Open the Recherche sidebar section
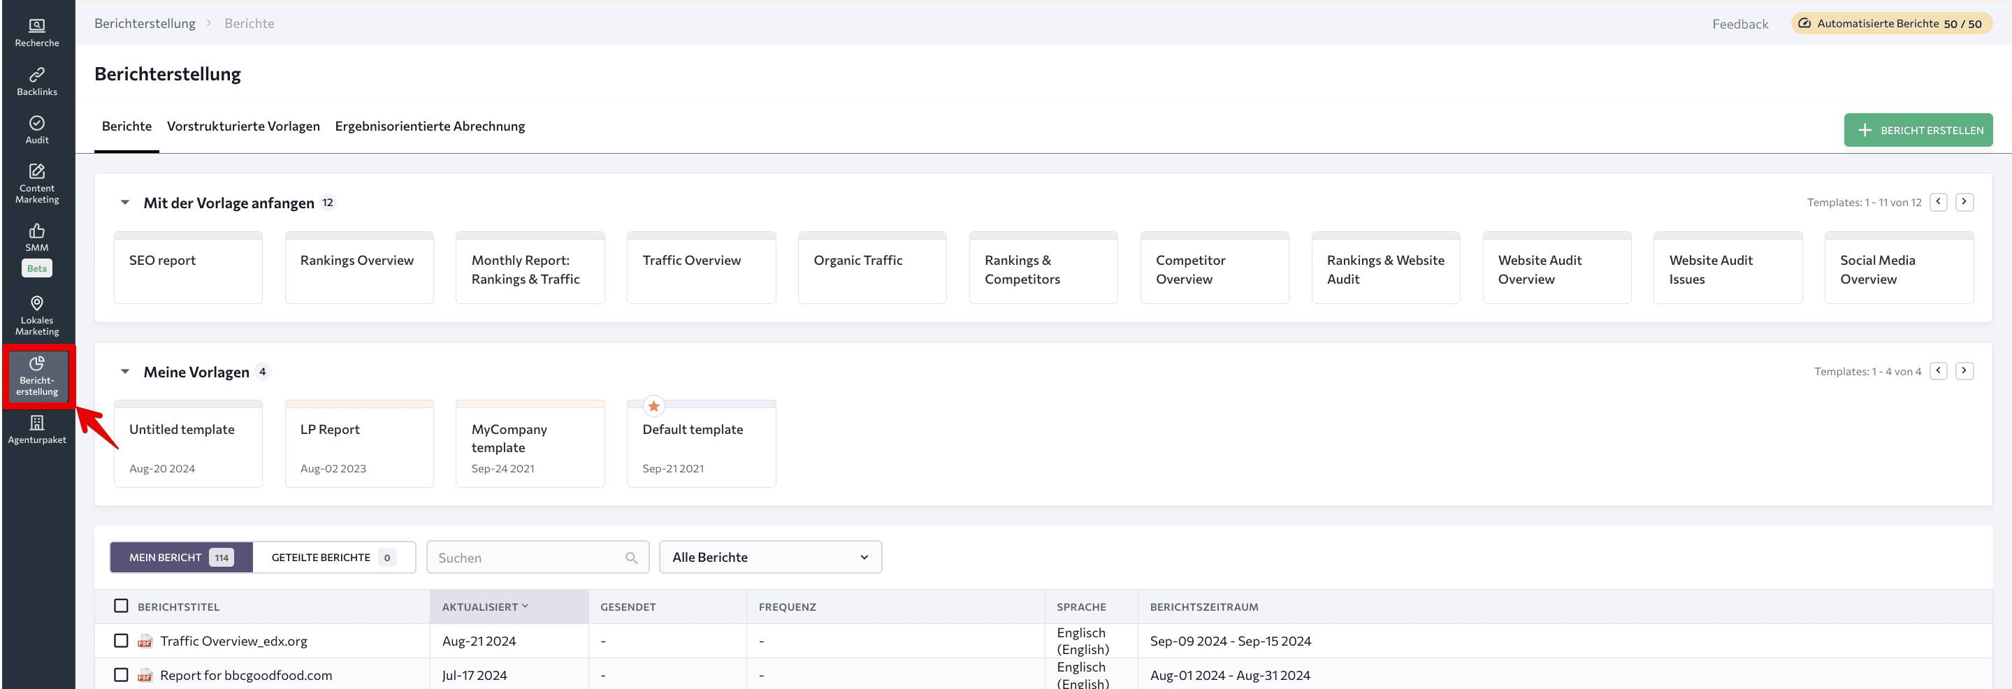 (37, 32)
